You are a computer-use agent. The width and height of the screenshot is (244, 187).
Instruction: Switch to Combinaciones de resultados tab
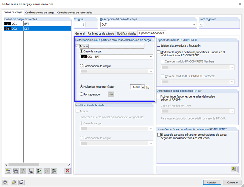(75, 13)
